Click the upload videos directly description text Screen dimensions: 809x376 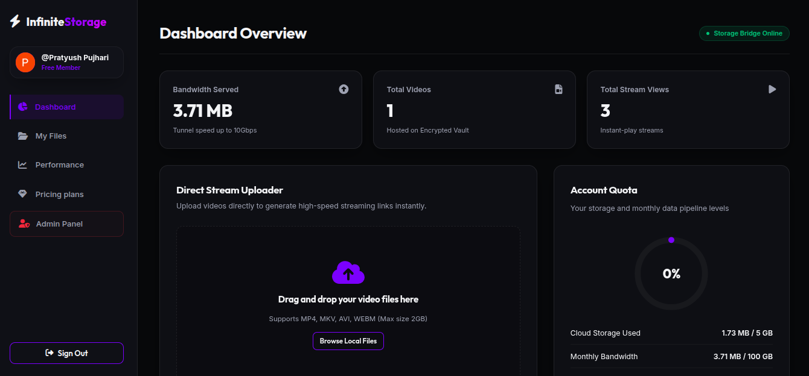point(301,206)
